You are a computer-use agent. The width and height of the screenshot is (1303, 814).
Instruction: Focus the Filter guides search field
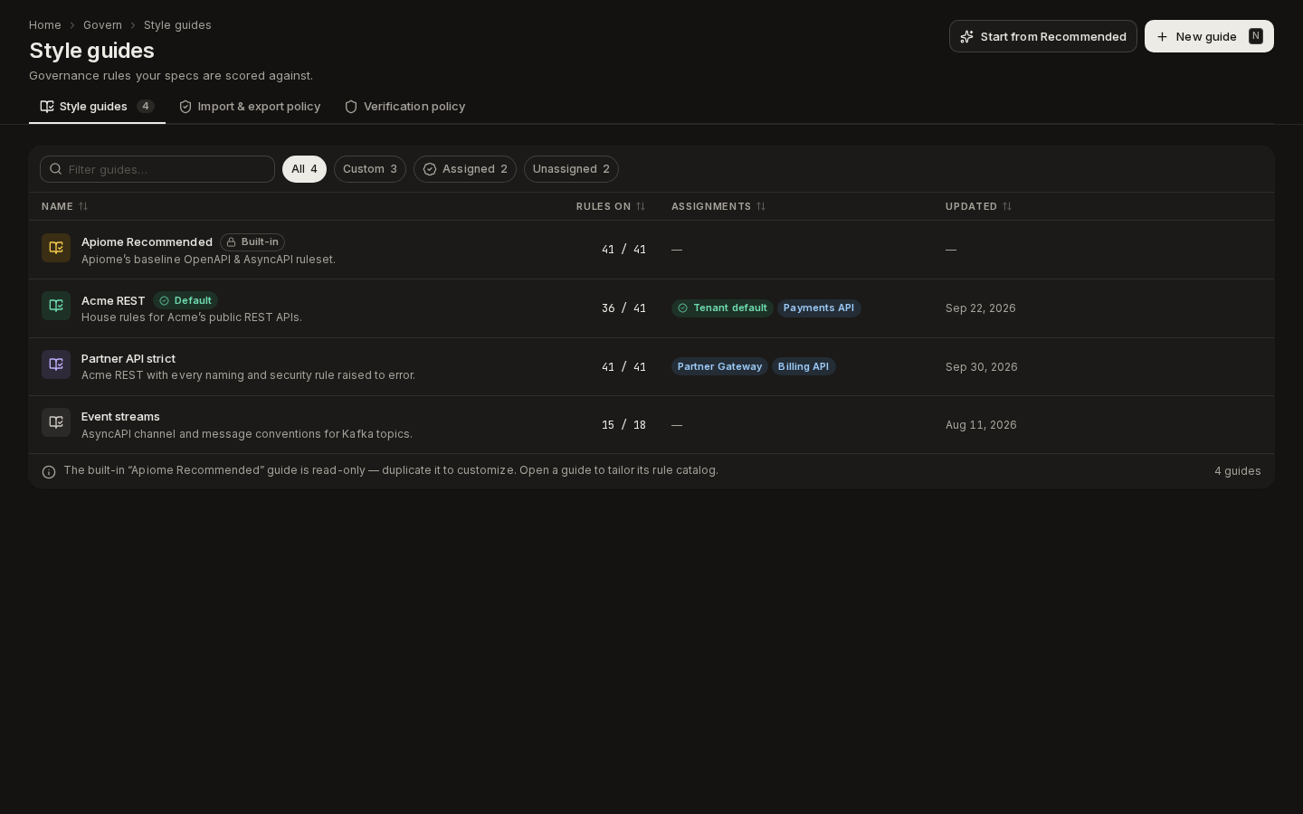(157, 169)
